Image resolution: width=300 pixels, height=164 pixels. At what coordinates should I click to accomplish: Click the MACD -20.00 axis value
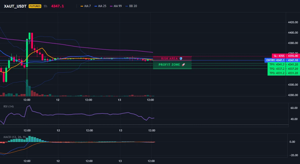tap(293, 155)
